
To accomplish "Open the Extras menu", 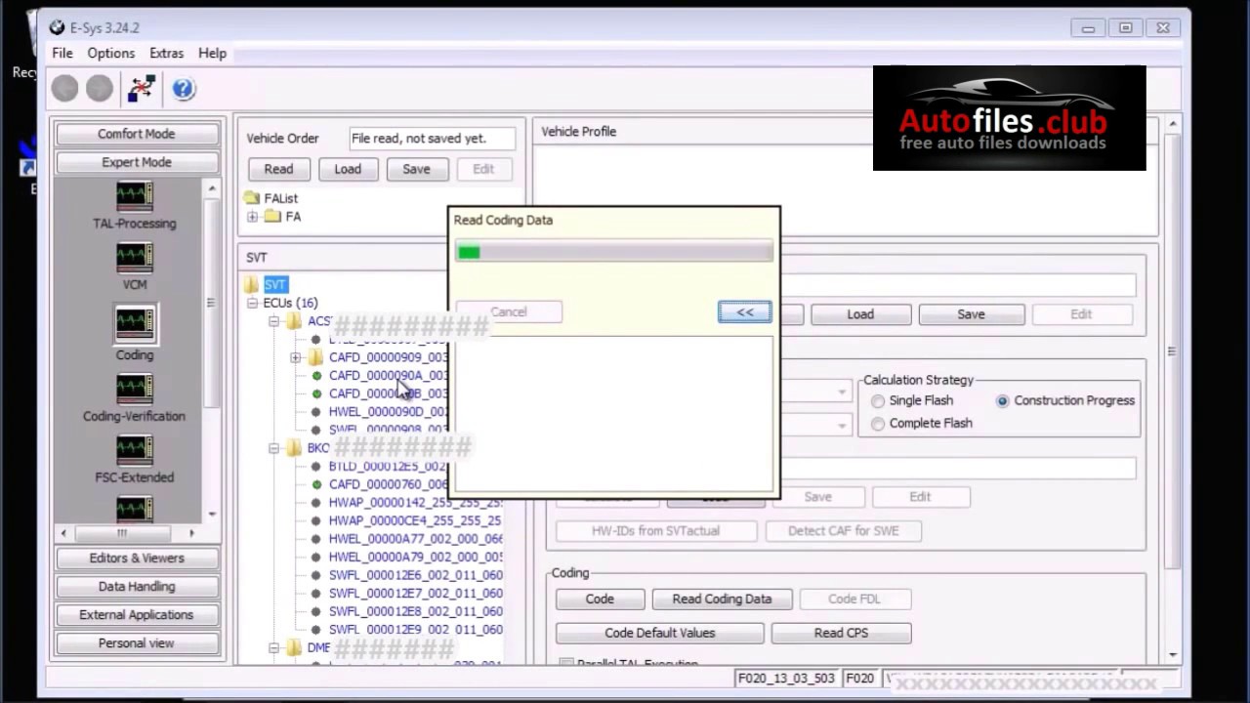I will pos(166,53).
